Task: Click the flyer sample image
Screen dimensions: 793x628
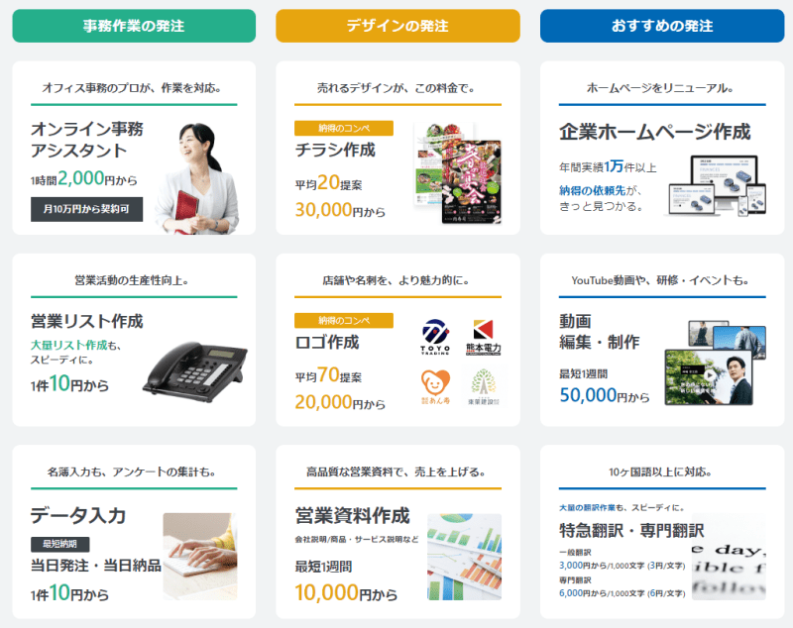Action: [458, 173]
